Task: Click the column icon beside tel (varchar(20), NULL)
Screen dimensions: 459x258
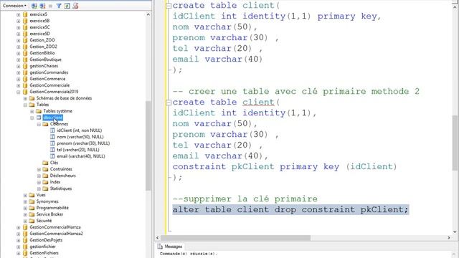Action: tap(52, 150)
